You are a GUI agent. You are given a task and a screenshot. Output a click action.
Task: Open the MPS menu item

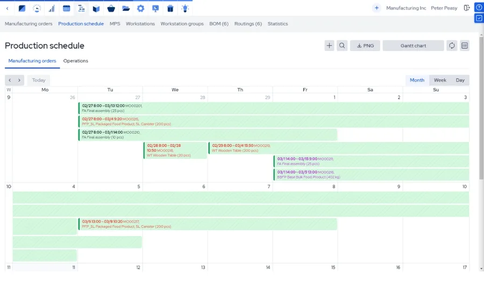pos(115,24)
